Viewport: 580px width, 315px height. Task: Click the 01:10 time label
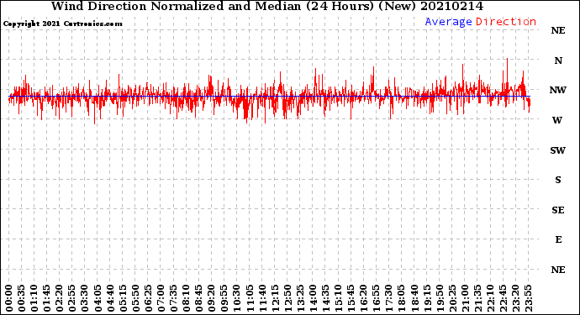[34, 298]
